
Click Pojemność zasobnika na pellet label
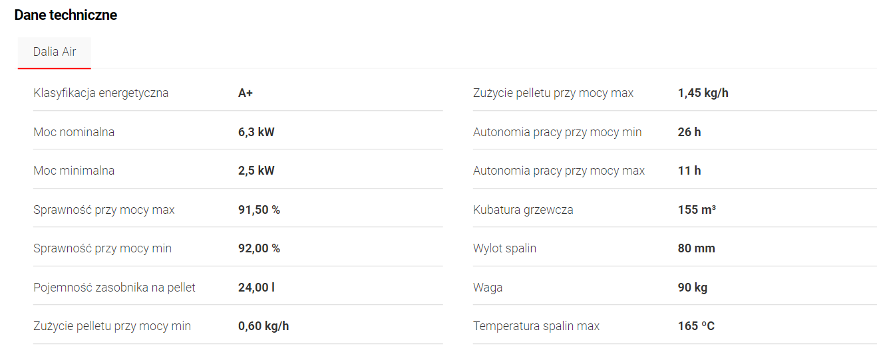coord(114,288)
